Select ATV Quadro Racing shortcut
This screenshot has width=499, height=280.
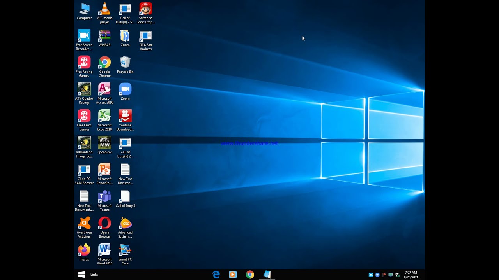pos(84,94)
